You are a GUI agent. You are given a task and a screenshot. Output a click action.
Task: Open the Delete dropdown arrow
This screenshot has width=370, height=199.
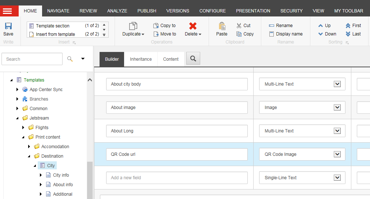click(200, 34)
